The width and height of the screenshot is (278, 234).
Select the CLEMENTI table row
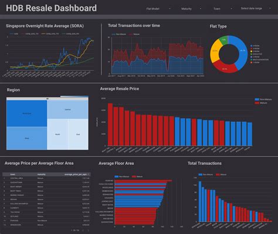46,208
